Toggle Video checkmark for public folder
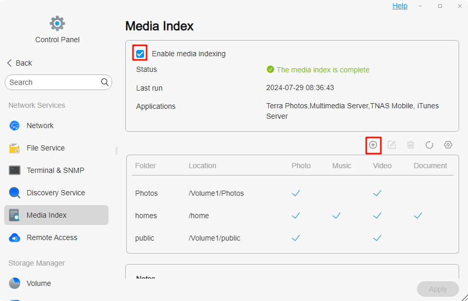The image size is (468, 301). (377, 238)
